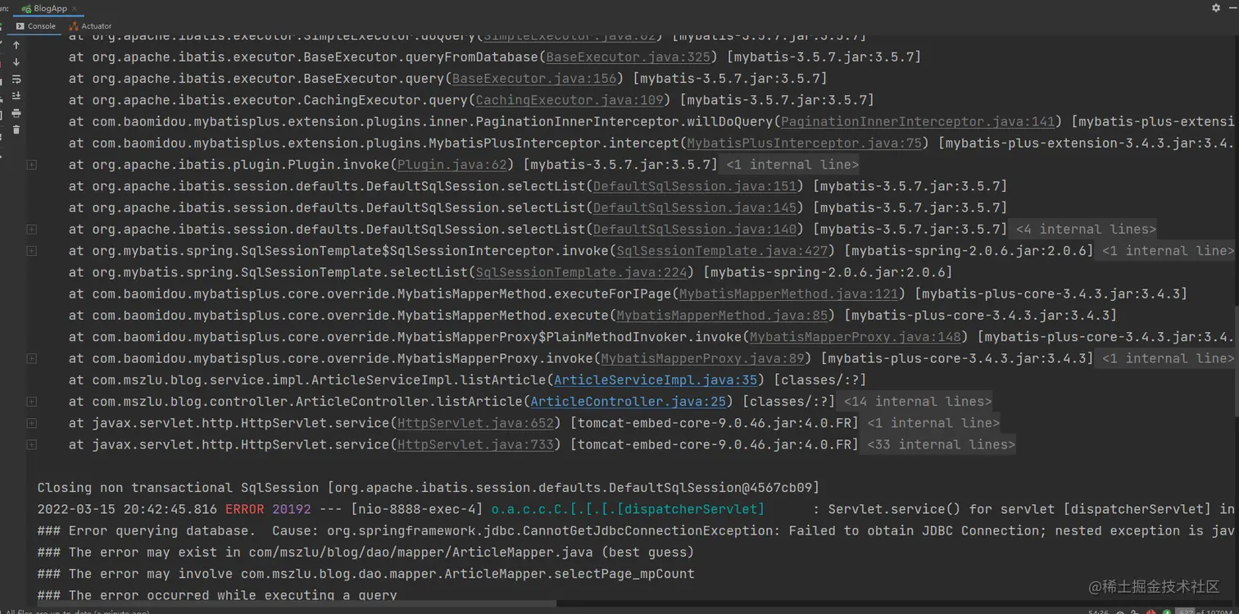Image resolution: width=1239 pixels, height=614 pixels.
Task: Clear console with the trash icon
Action: [x=16, y=130]
